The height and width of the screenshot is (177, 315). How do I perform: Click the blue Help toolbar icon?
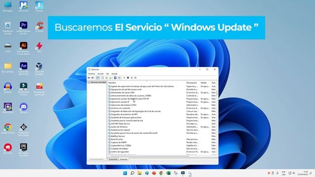(x=115, y=78)
